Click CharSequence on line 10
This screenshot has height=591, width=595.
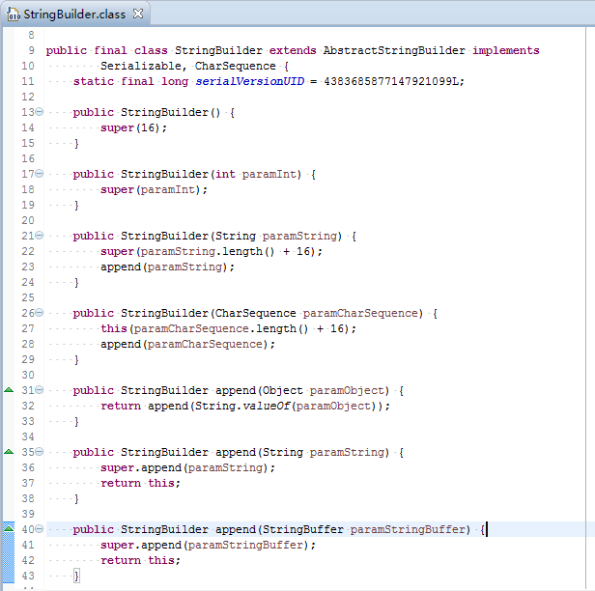point(236,66)
